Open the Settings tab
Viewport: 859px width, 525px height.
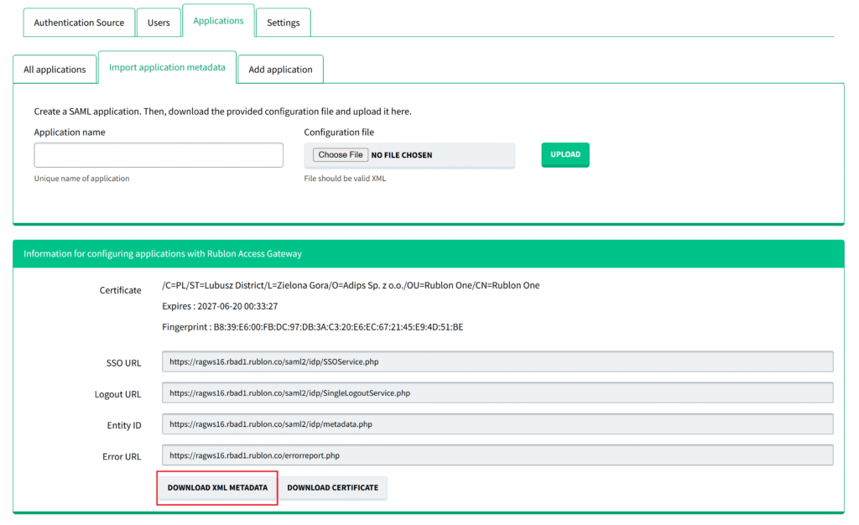(283, 24)
